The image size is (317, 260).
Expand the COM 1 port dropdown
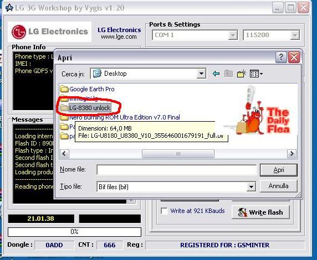click(x=233, y=35)
